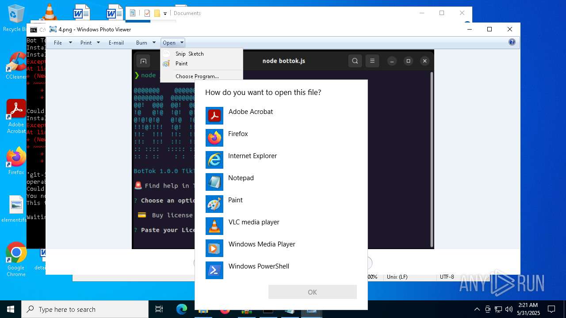Click the Unix (LF) status bar entry
Screen dimensions: 566x318
click(x=397, y=277)
